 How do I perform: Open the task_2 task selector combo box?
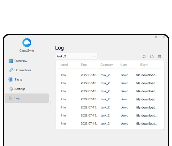coord(76,56)
